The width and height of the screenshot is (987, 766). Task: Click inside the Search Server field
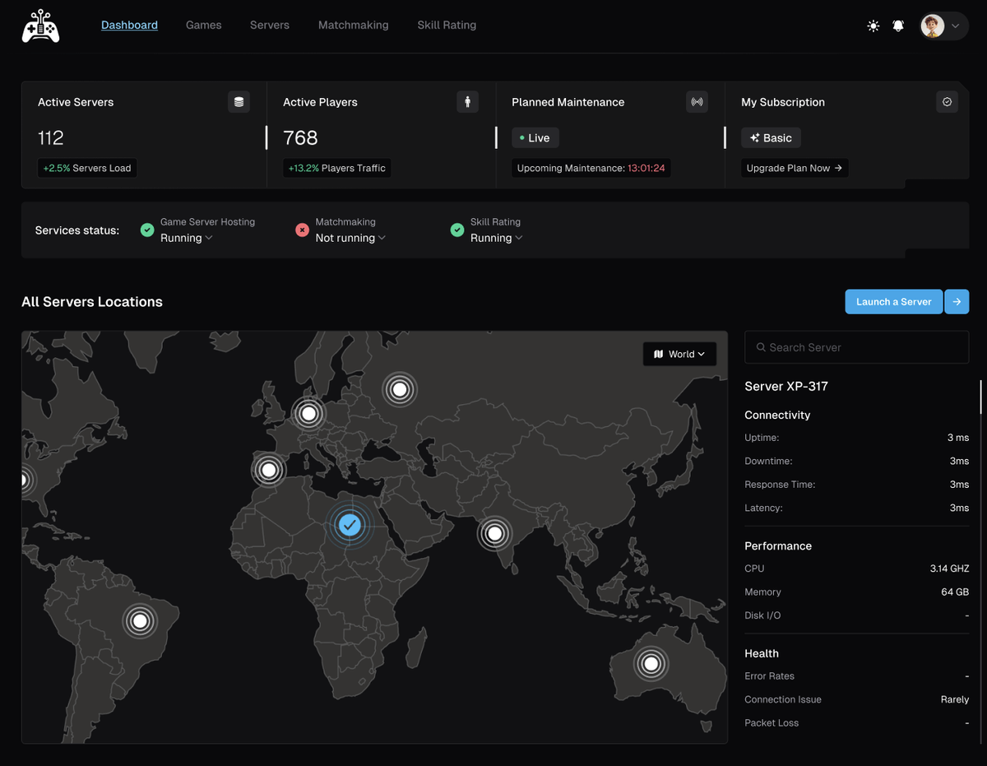[x=855, y=346]
